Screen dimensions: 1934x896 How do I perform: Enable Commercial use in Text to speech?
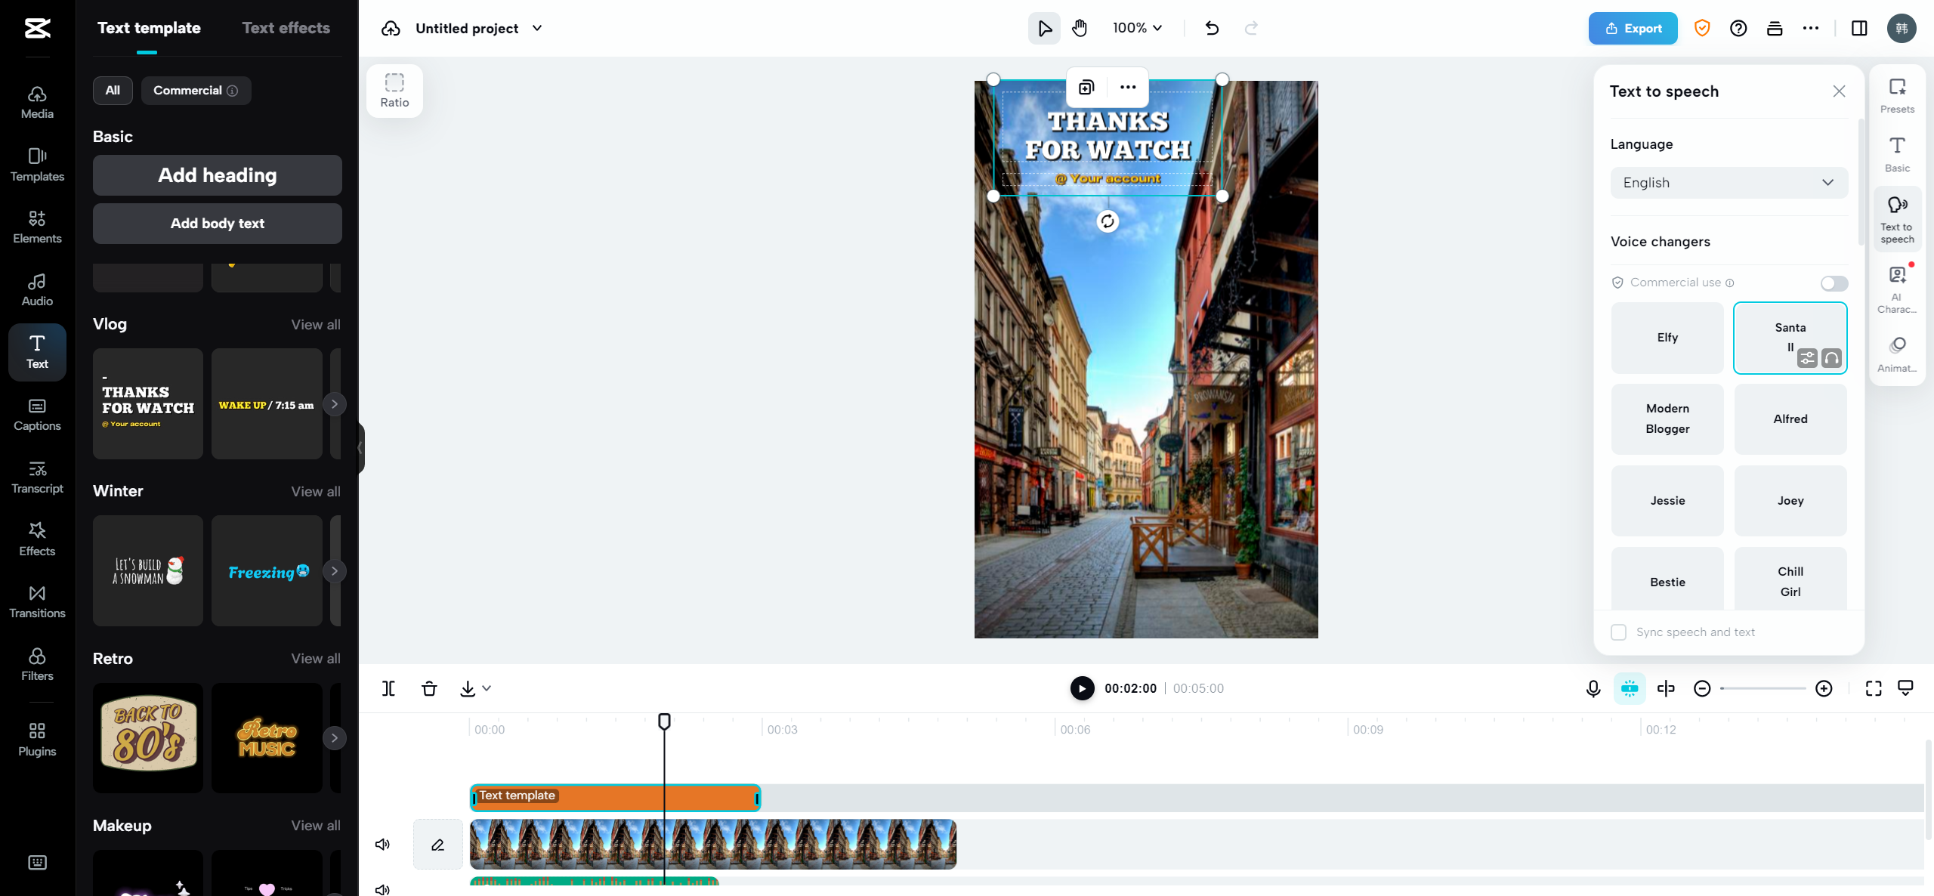[x=1834, y=283]
